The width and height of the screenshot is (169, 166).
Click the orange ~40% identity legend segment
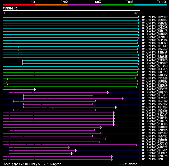pos(52,5)
